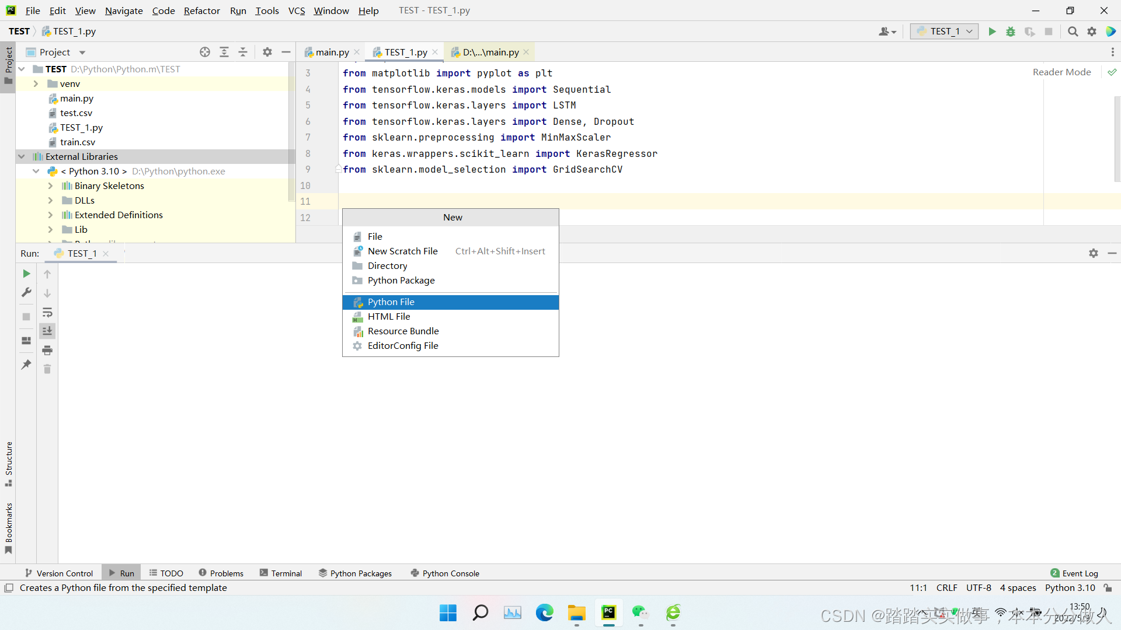This screenshot has width=1121, height=630.
Task: Change CRLF line separator in status bar
Action: coord(946,588)
